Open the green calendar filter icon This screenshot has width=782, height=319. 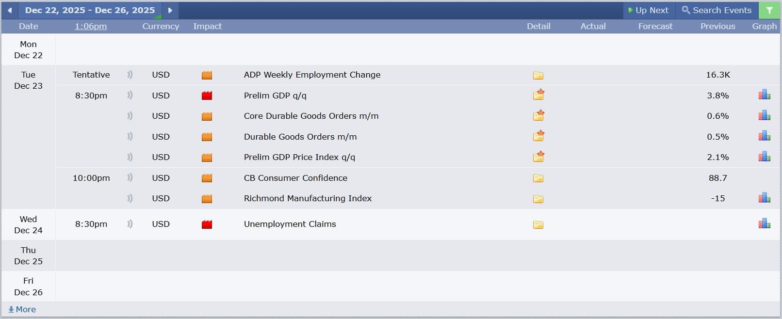[x=769, y=10]
